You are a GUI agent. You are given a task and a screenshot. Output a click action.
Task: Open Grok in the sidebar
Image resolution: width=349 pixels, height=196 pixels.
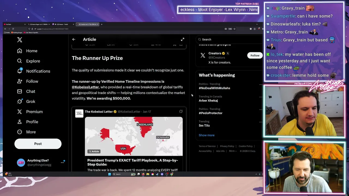pos(26,101)
